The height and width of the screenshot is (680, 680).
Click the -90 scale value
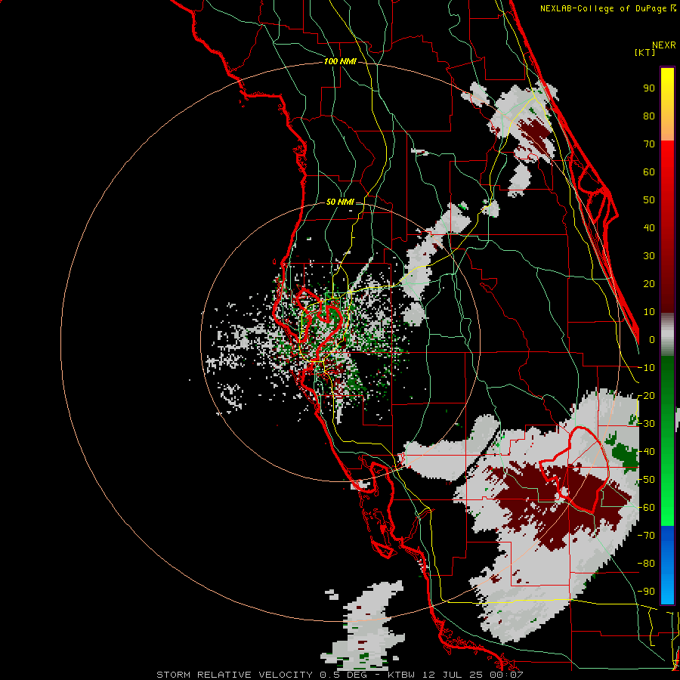[646, 592]
